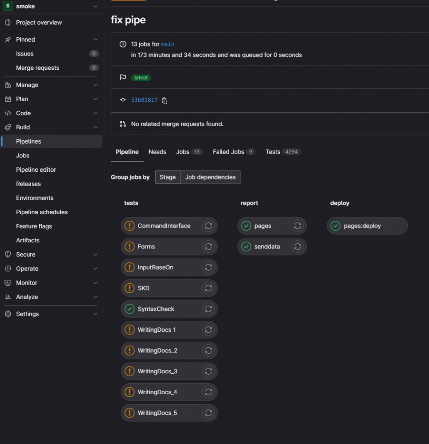Retry the CommandInterface job
Image resolution: width=429 pixels, height=444 pixels.
(x=208, y=226)
